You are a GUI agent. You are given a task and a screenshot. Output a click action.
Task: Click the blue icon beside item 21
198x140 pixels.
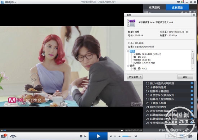(192, 107)
